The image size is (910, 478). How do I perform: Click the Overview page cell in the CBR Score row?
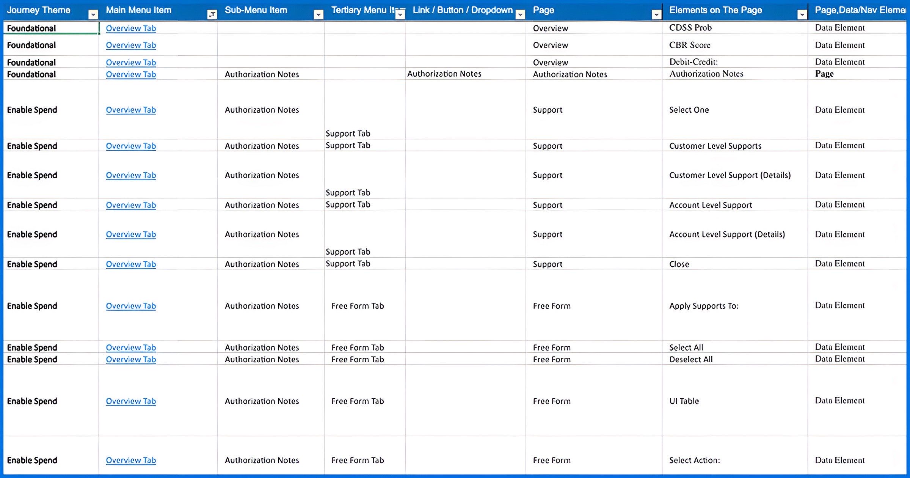[x=594, y=45]
